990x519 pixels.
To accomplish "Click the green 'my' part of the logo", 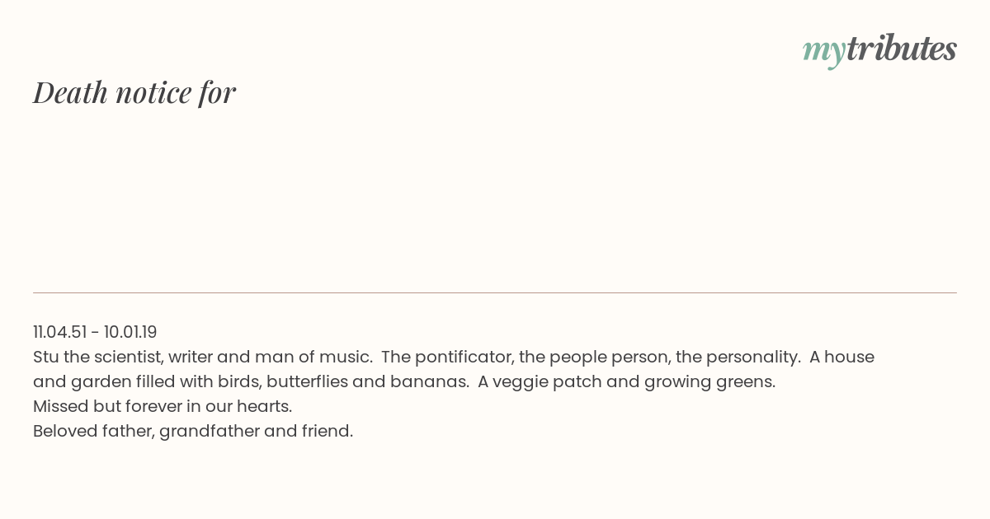I will tap(824, 53).
